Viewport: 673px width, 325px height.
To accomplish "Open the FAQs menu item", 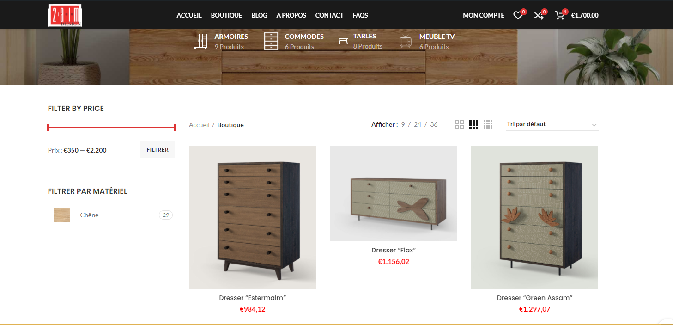I will (x=360, y=15).
